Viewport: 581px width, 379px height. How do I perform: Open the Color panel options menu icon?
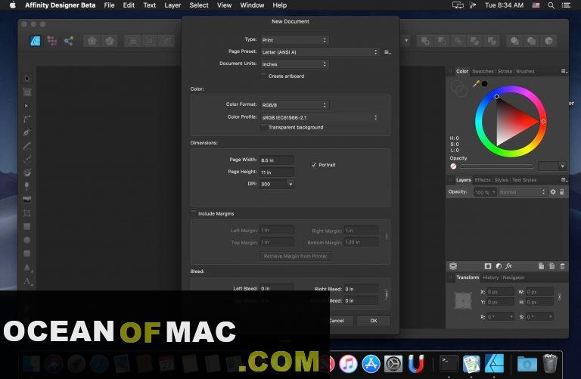[x=564, y=71]
